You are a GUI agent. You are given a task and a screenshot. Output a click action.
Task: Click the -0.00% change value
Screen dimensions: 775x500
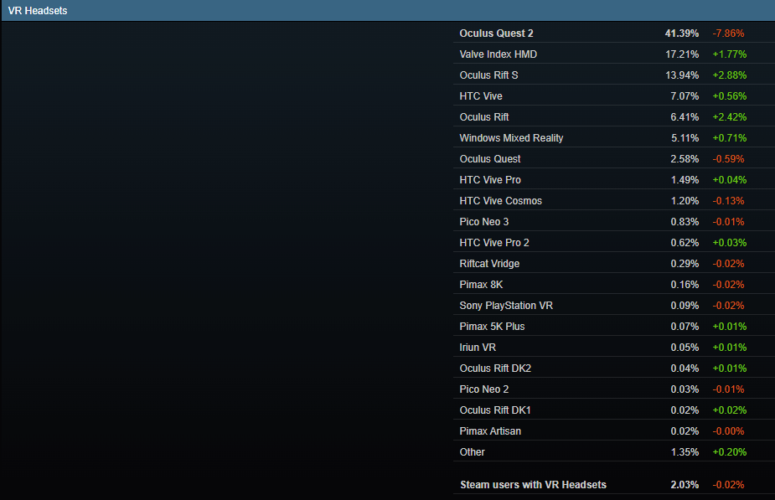(729, 431)
